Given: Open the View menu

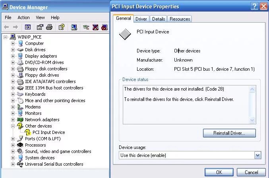Looking at the screenshot, I should tap(40, 17).
